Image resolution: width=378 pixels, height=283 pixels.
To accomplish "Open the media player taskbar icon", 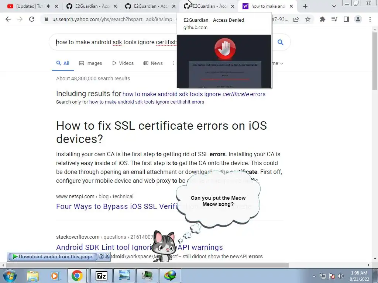I will [x=55, y=276].
